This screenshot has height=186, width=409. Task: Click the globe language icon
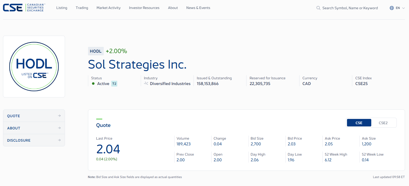pos(392,8)
